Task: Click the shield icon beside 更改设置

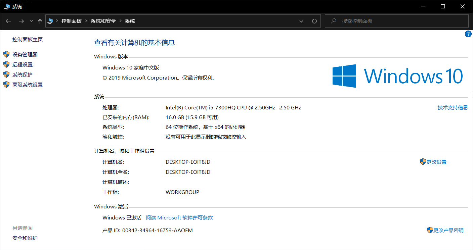Action: tap(423, 162)
